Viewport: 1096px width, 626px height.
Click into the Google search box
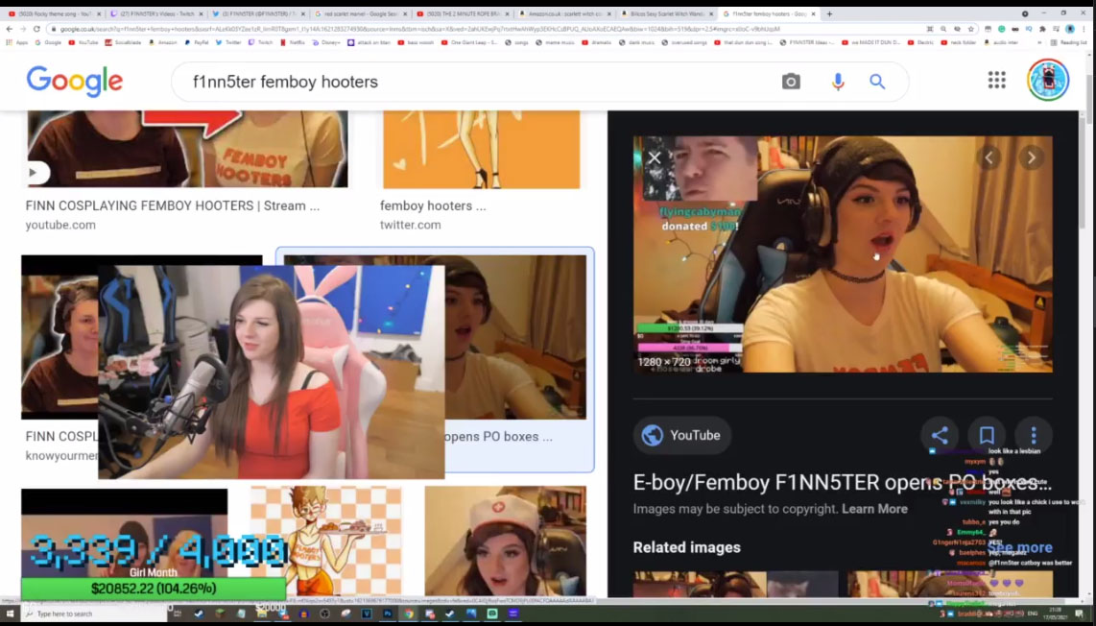(475, 82)
